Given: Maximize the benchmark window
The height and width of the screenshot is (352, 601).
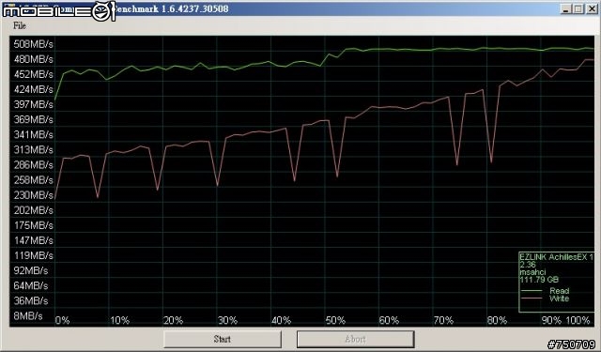Looking at the screenshot, I should [x=578, y=8].
